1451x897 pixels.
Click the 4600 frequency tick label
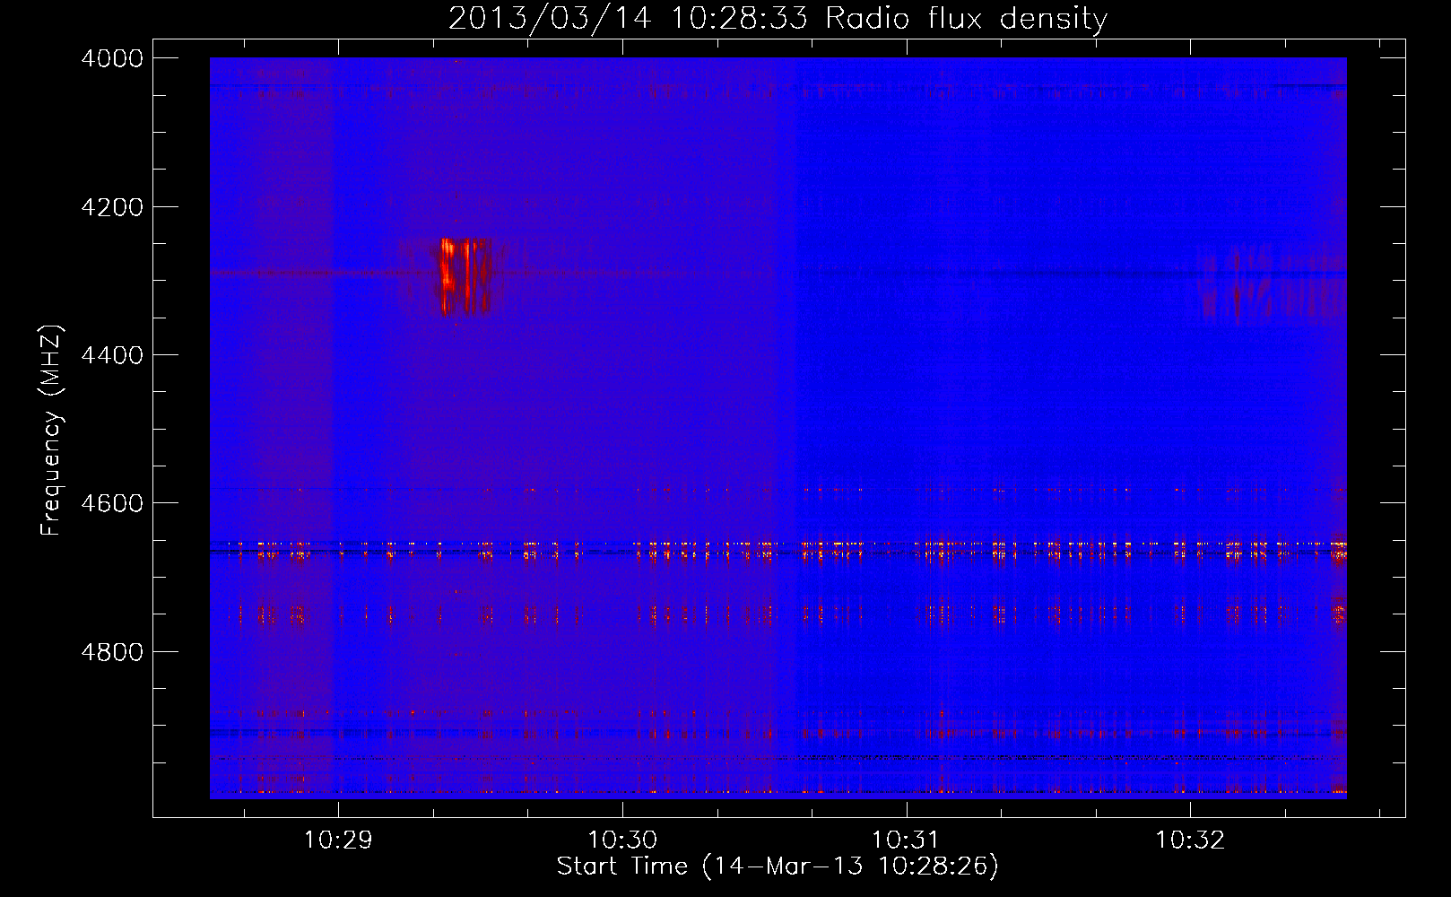tap(112, 503)
